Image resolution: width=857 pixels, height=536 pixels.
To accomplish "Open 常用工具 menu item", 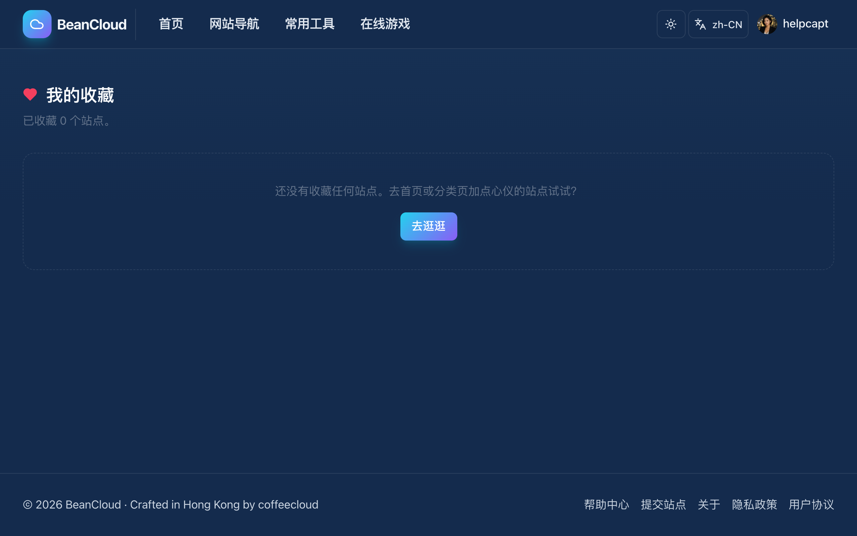I will point(310,24).
